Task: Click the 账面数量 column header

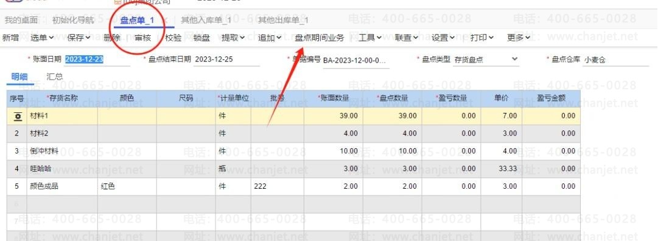Action: click(334, 99)
